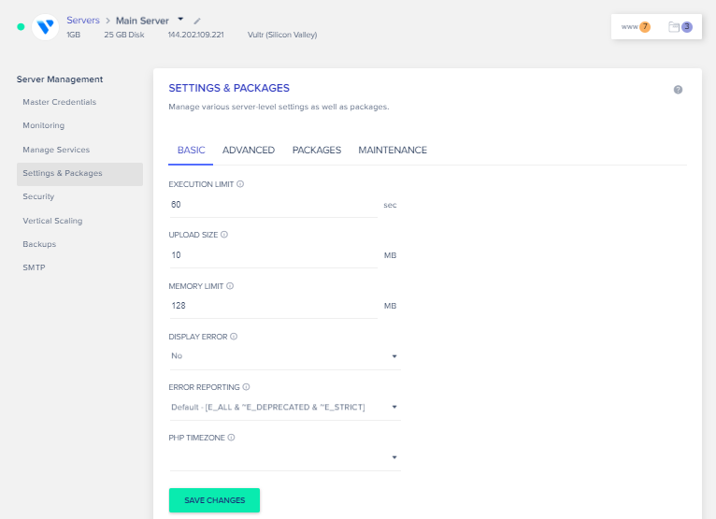716x519 pixels.
Task: Switch to the Packages tab
Action: [316, 150]
